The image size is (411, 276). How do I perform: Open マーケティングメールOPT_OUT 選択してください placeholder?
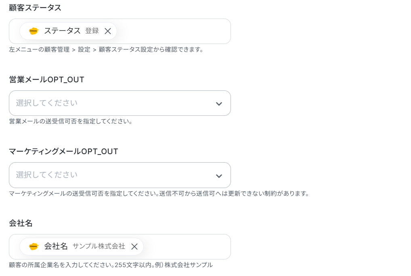coord(47,175)
